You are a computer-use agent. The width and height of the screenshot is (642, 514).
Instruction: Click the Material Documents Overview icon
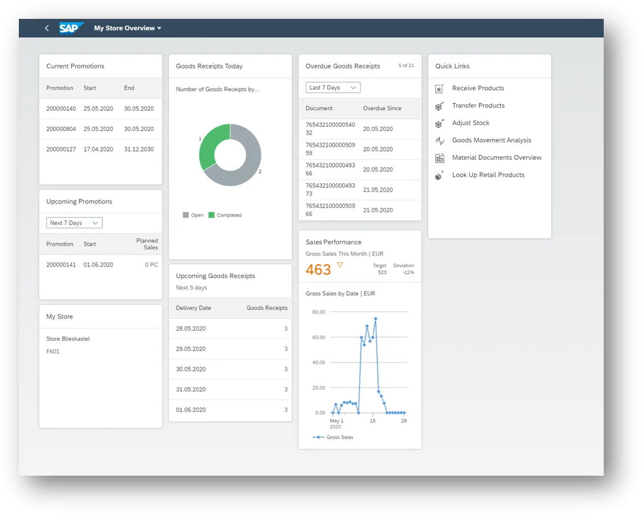tap(439, 158)
